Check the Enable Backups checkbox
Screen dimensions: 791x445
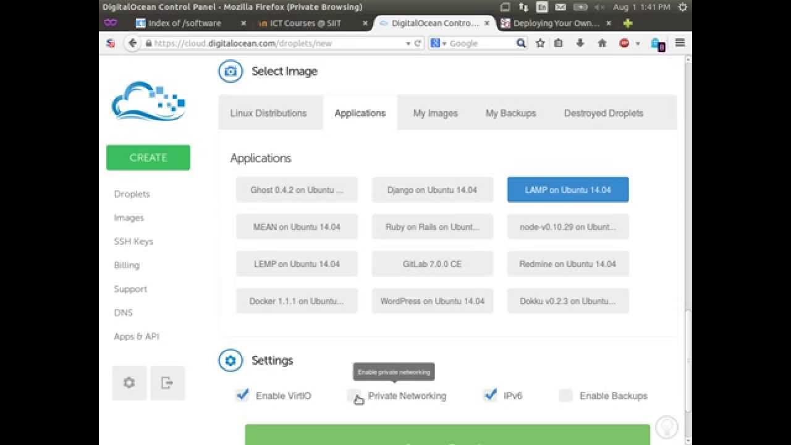coord(565,396)
